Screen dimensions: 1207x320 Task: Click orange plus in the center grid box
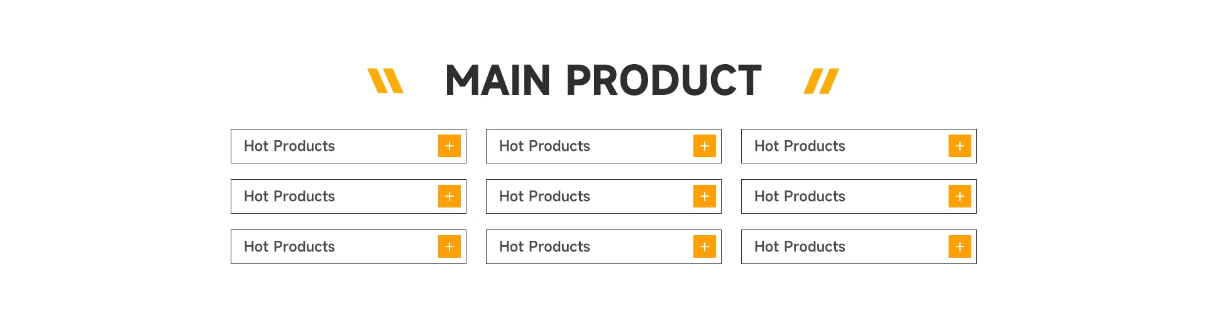(x=705, y=196)
